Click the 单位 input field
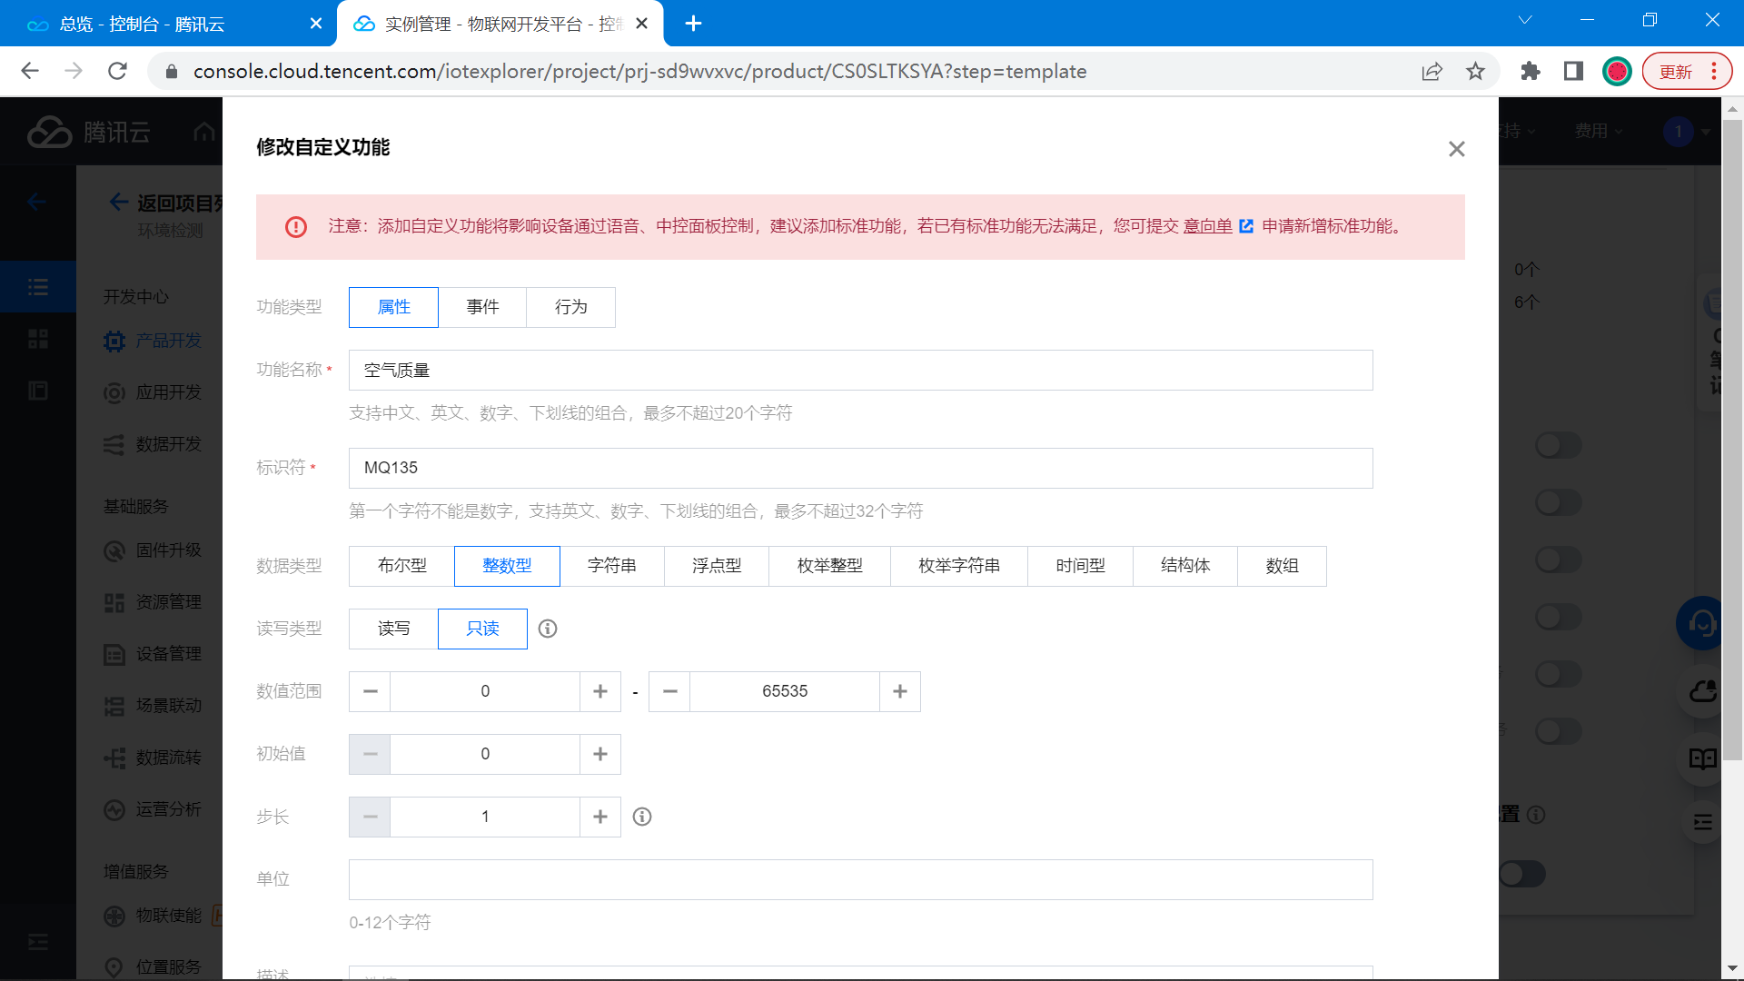This screenshot has width=1744, height=981. (x=859, y=879)
